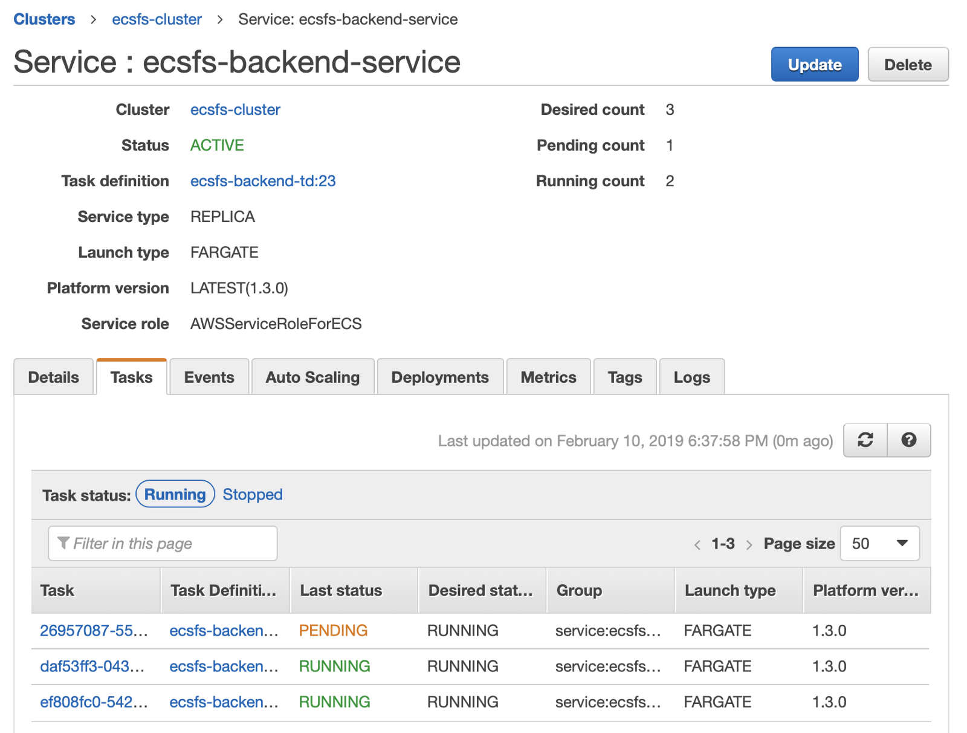
Task: View the Metrics tab
Action: (x=548, y=377)
